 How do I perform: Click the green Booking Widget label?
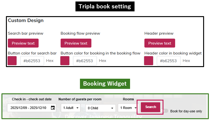point(105,84)
